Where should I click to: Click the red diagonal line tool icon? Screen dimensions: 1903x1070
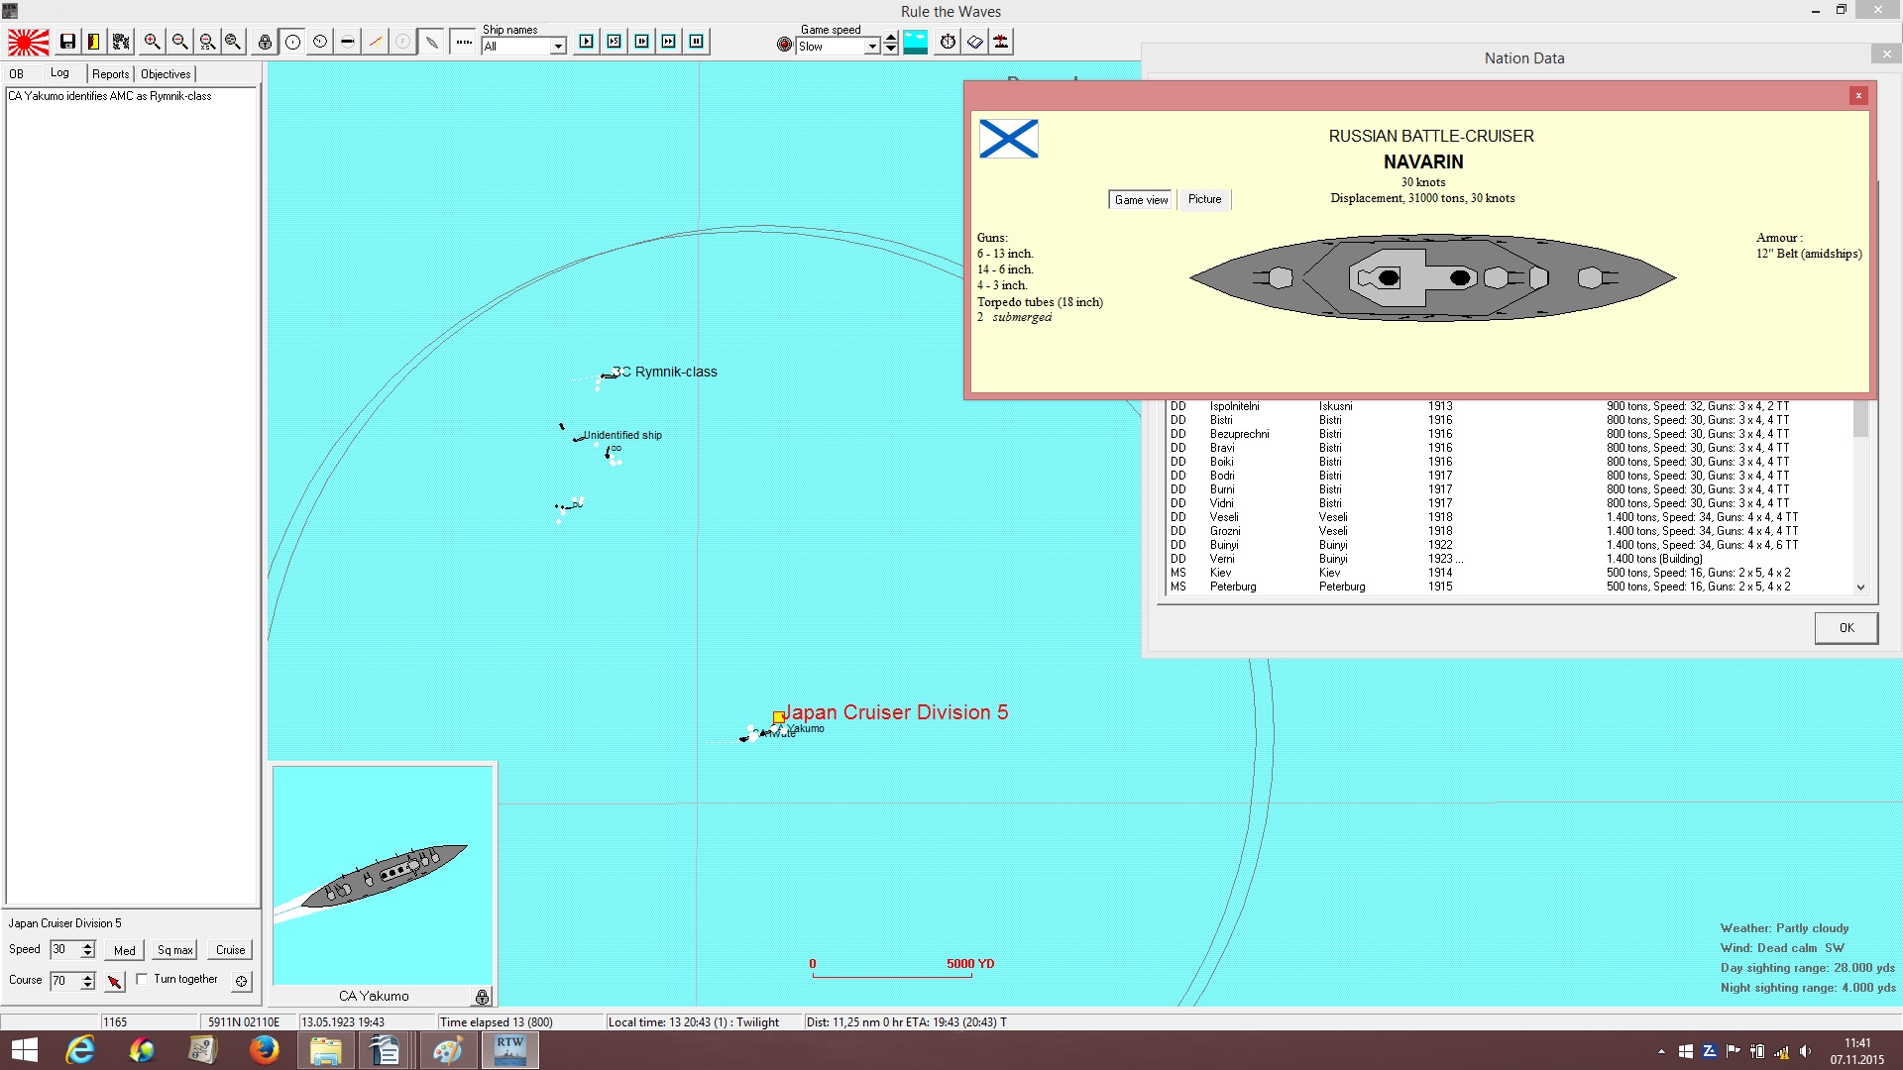375,42
